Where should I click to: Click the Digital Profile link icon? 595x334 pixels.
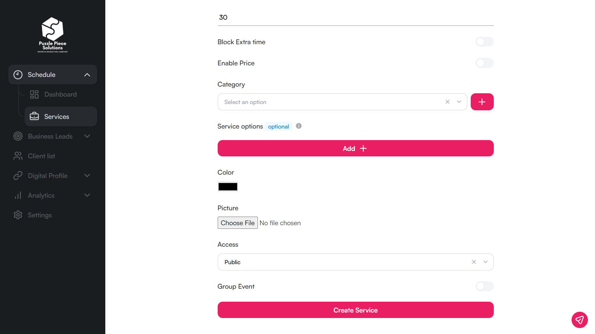(x=17, y=175)
